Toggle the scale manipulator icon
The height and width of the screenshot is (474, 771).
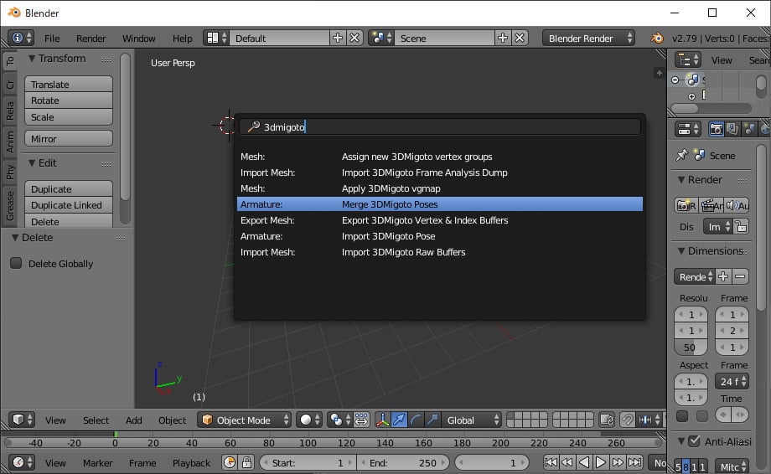(432, 420)
